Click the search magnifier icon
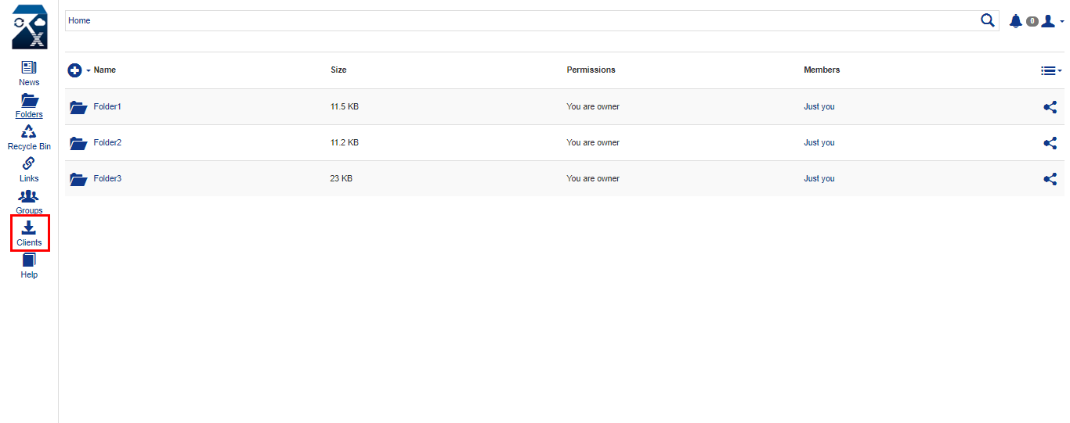This screenshot has width=1070, height=423. pos(988,20)
